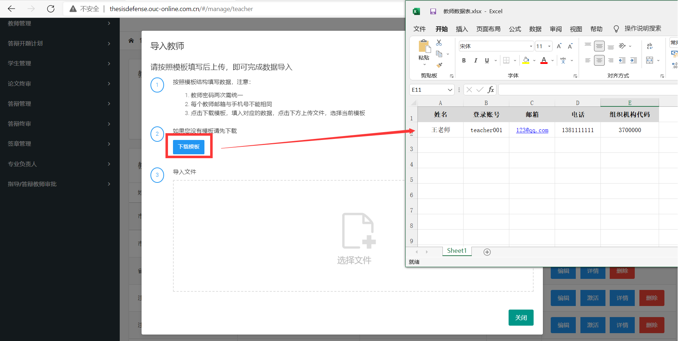Open Merge and Center dropdown arrow

tap(658, 61)
